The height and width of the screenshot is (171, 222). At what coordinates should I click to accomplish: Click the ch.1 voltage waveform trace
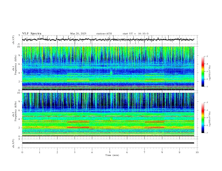(x=108, y=40)
